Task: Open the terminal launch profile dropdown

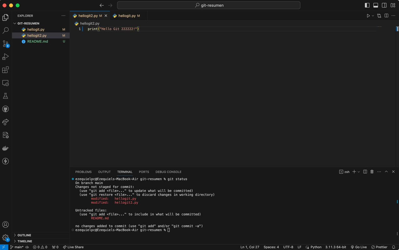Action: click(x=359, y=172)
